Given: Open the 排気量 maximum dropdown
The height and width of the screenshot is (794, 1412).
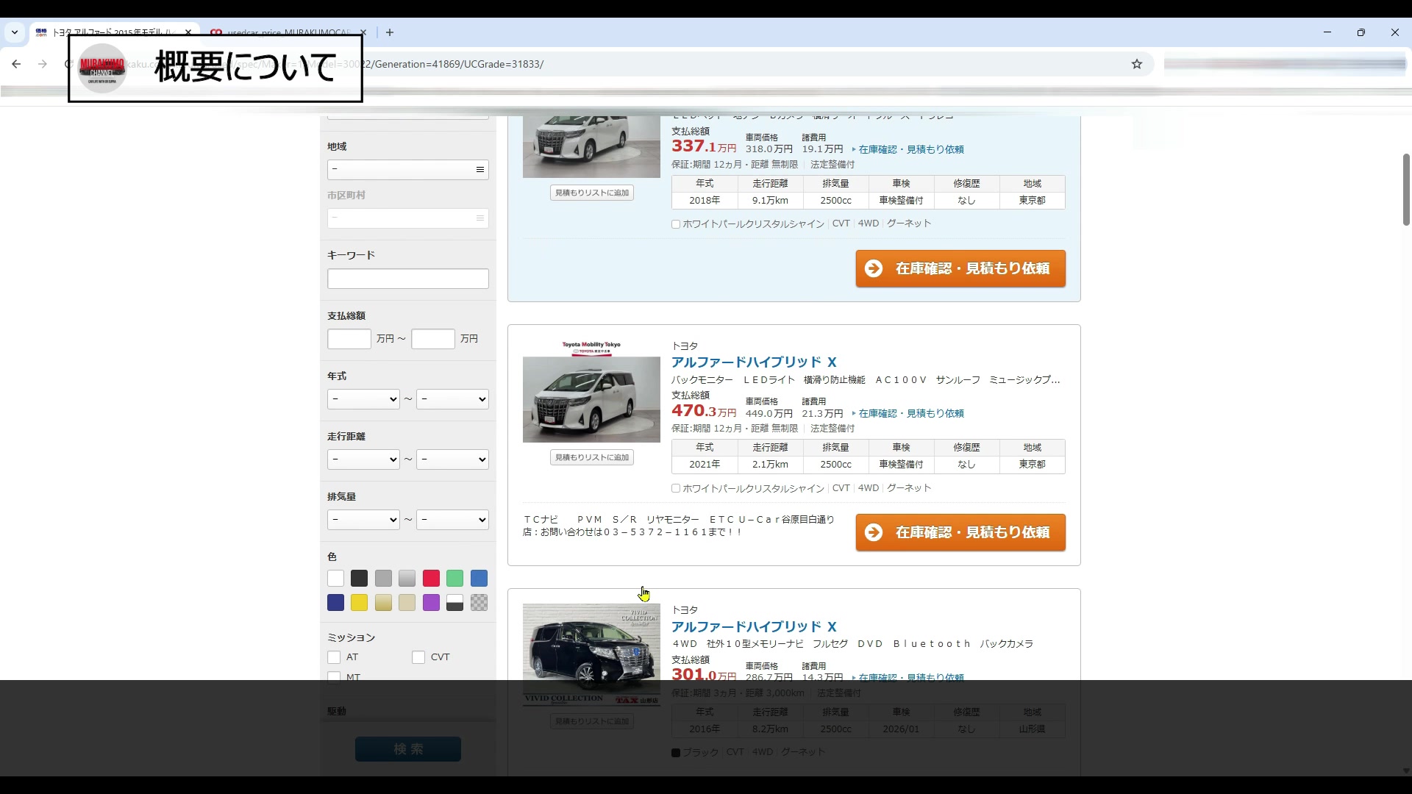Looking at the screenshot, I should (x=452, y=520).
